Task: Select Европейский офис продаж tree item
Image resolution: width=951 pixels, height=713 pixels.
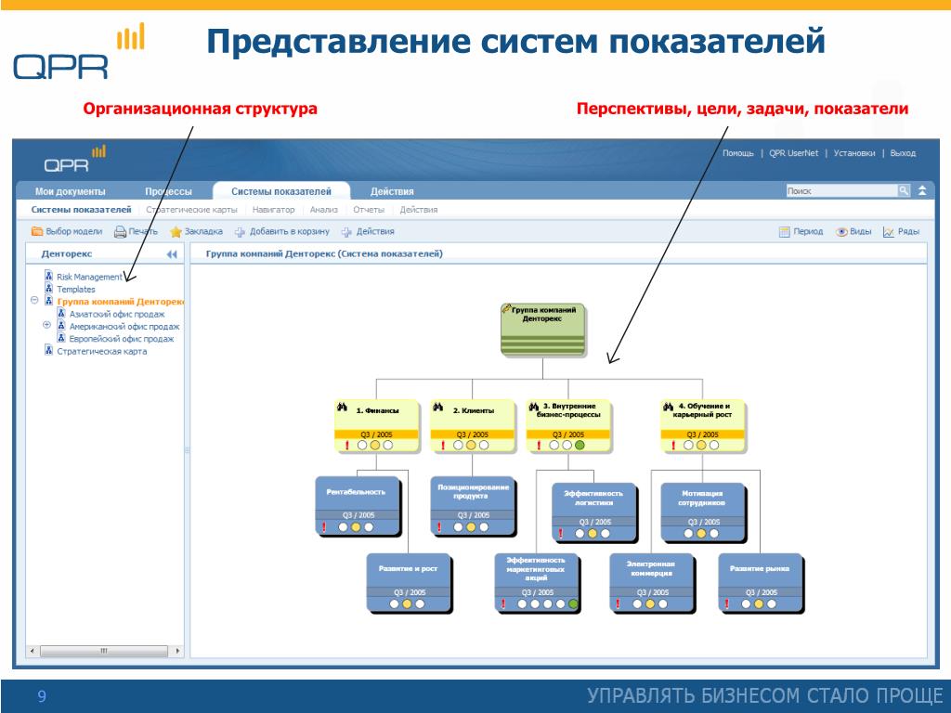Action: [122, 339]
